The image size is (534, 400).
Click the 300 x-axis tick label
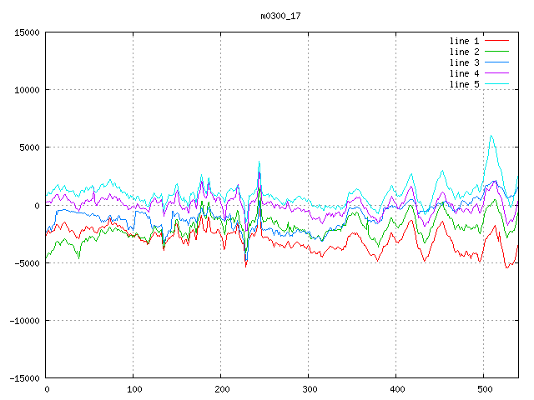point(309,389)
